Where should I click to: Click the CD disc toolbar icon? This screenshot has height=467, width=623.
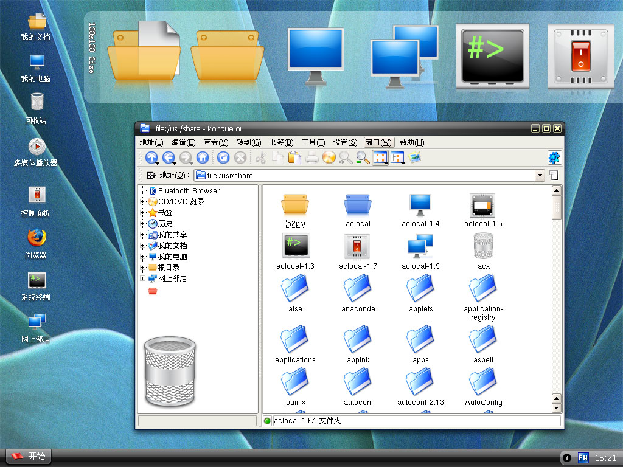pyautogui.click(x=329, y=157)
